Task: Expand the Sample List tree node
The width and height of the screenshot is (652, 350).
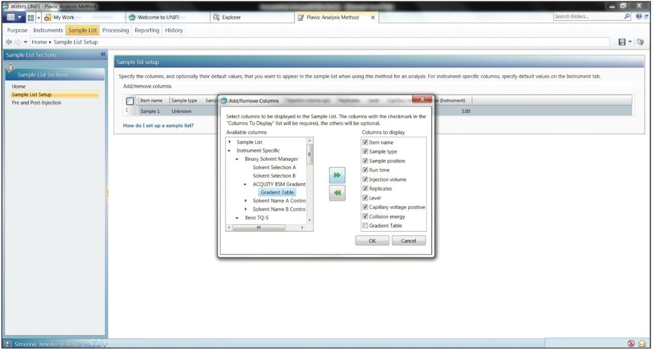Action: 230,142
